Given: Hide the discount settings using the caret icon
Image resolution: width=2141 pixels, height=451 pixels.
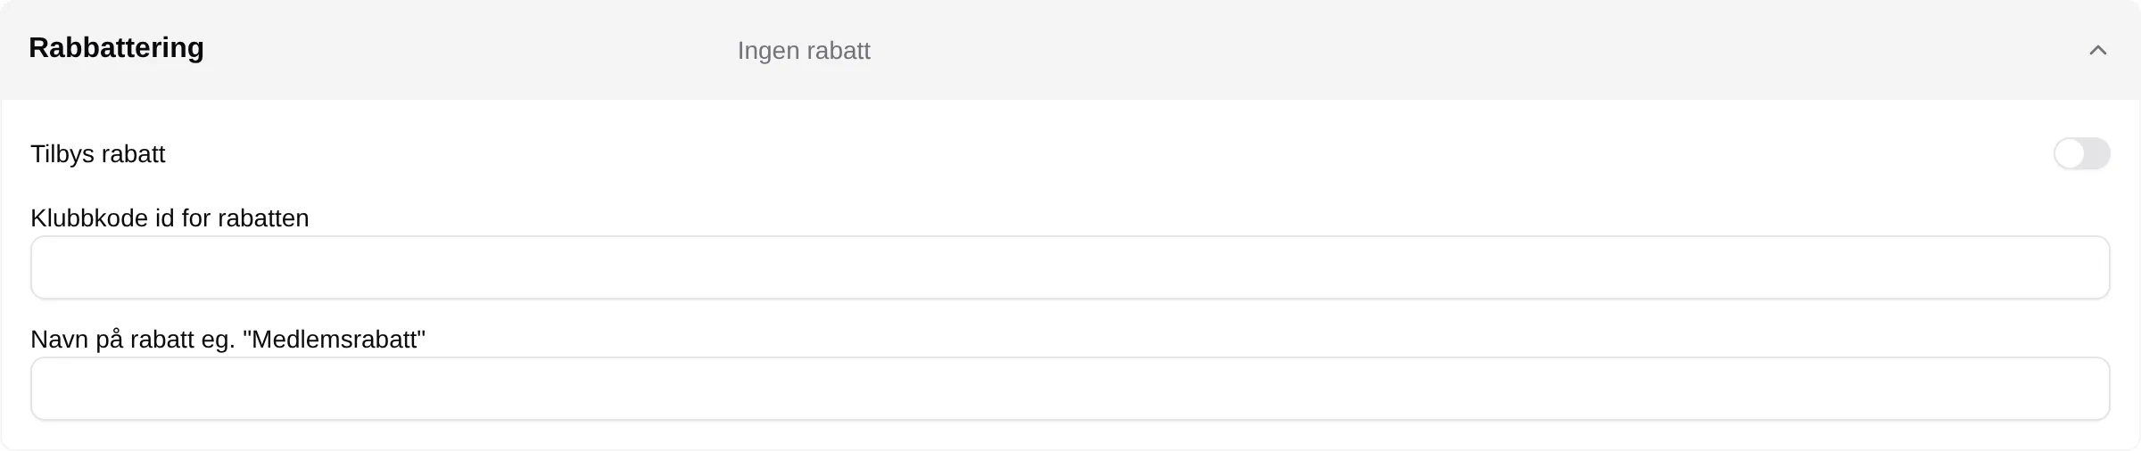Looking at the screenshot, I should 2098,50.
